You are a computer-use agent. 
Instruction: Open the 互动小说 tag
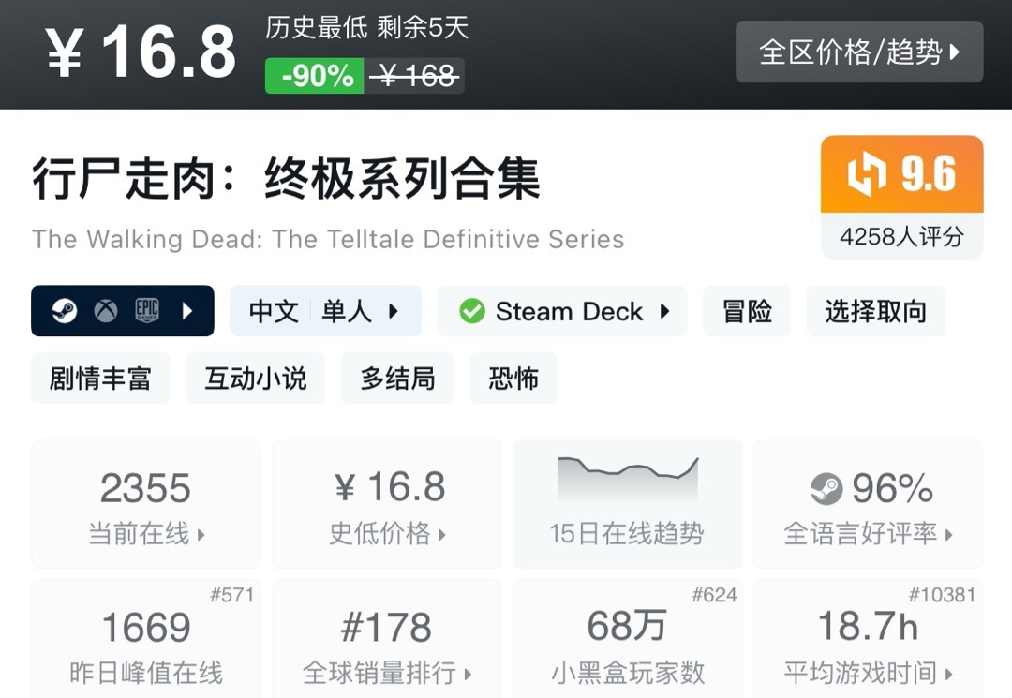point(255,379)
